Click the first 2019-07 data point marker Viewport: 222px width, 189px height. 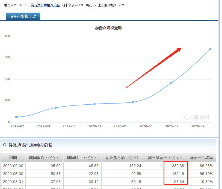pyautogui.click(x=17, y=117)
